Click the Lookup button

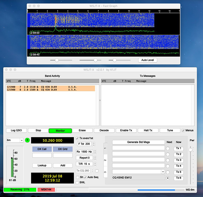42,165
